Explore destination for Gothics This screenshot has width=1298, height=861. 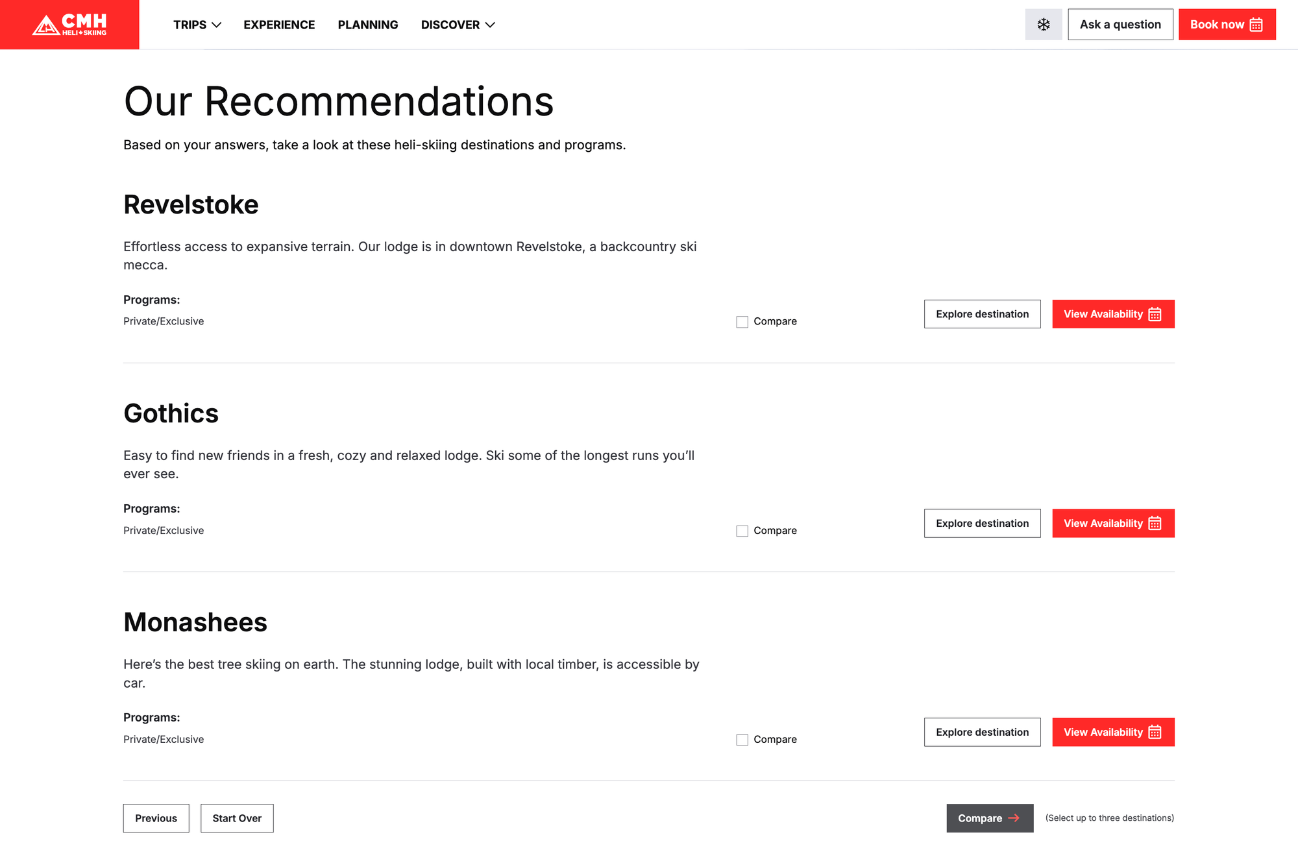click(982, 523)
